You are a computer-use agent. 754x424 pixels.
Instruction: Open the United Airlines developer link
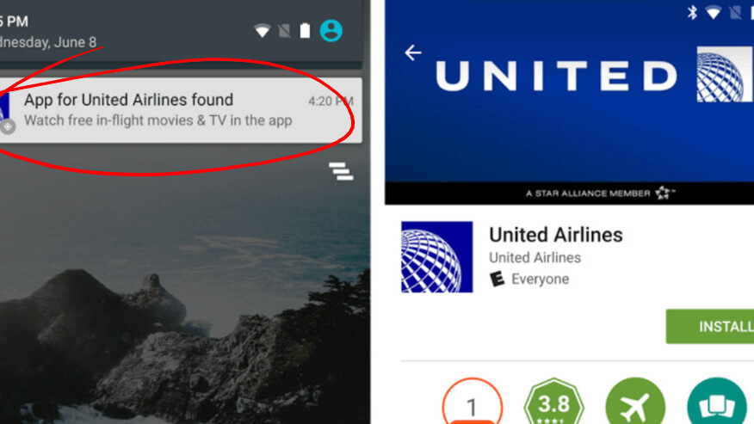click(535, 258)
